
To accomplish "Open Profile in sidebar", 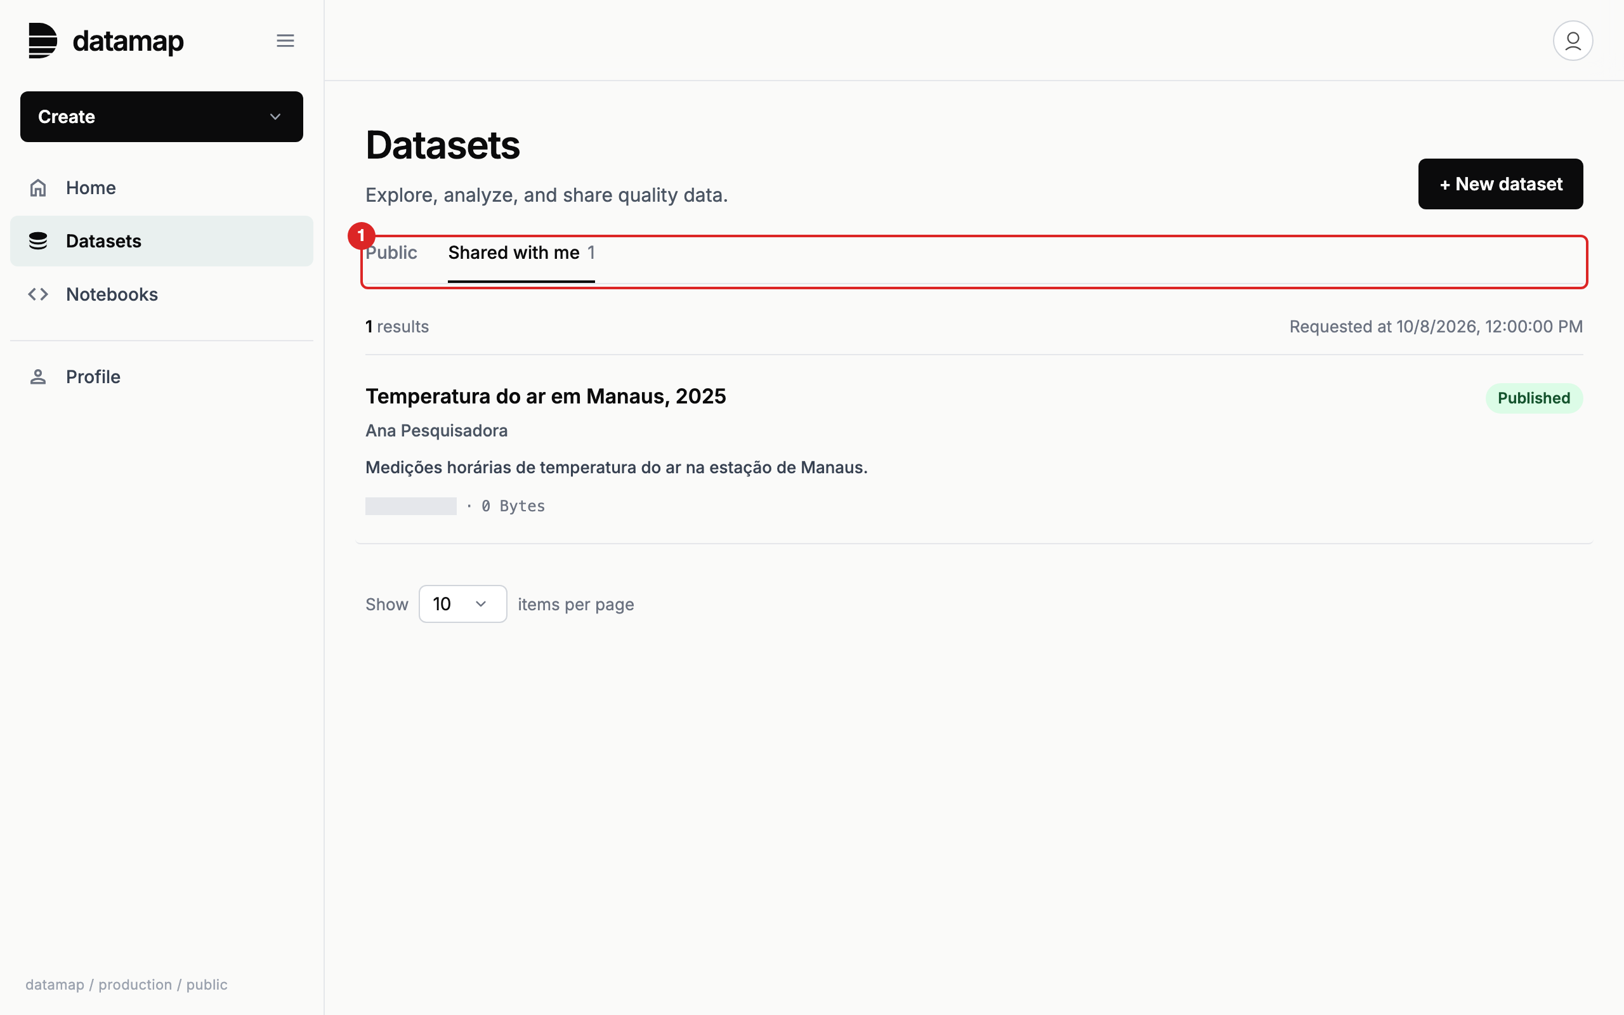I will pos(162,377).
